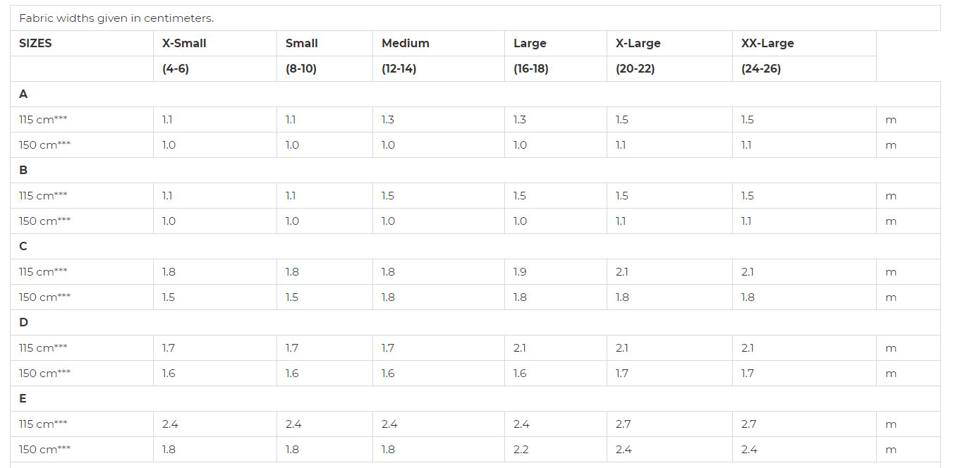This screenshot has height=468, width=960.
Task: Click the section A heading row
Action: click(475, 94)
